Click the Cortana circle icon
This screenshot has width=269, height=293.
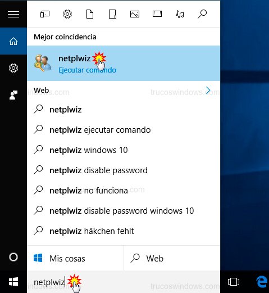click(x=13, y=257)
